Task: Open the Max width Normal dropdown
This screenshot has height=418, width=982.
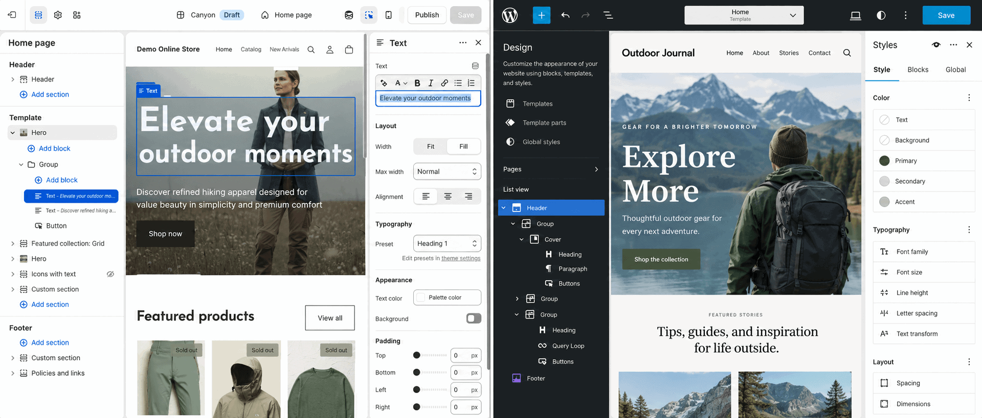Action: 447,171
